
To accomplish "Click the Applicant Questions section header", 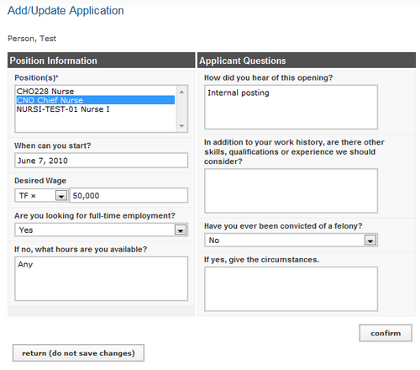I will pyautogui.click(x=307, y=61).
